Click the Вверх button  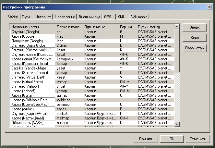pos(195,28)
